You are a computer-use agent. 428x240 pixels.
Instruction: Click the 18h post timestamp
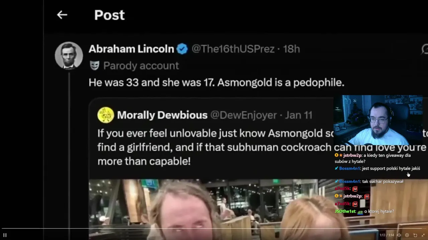(291, 49)
